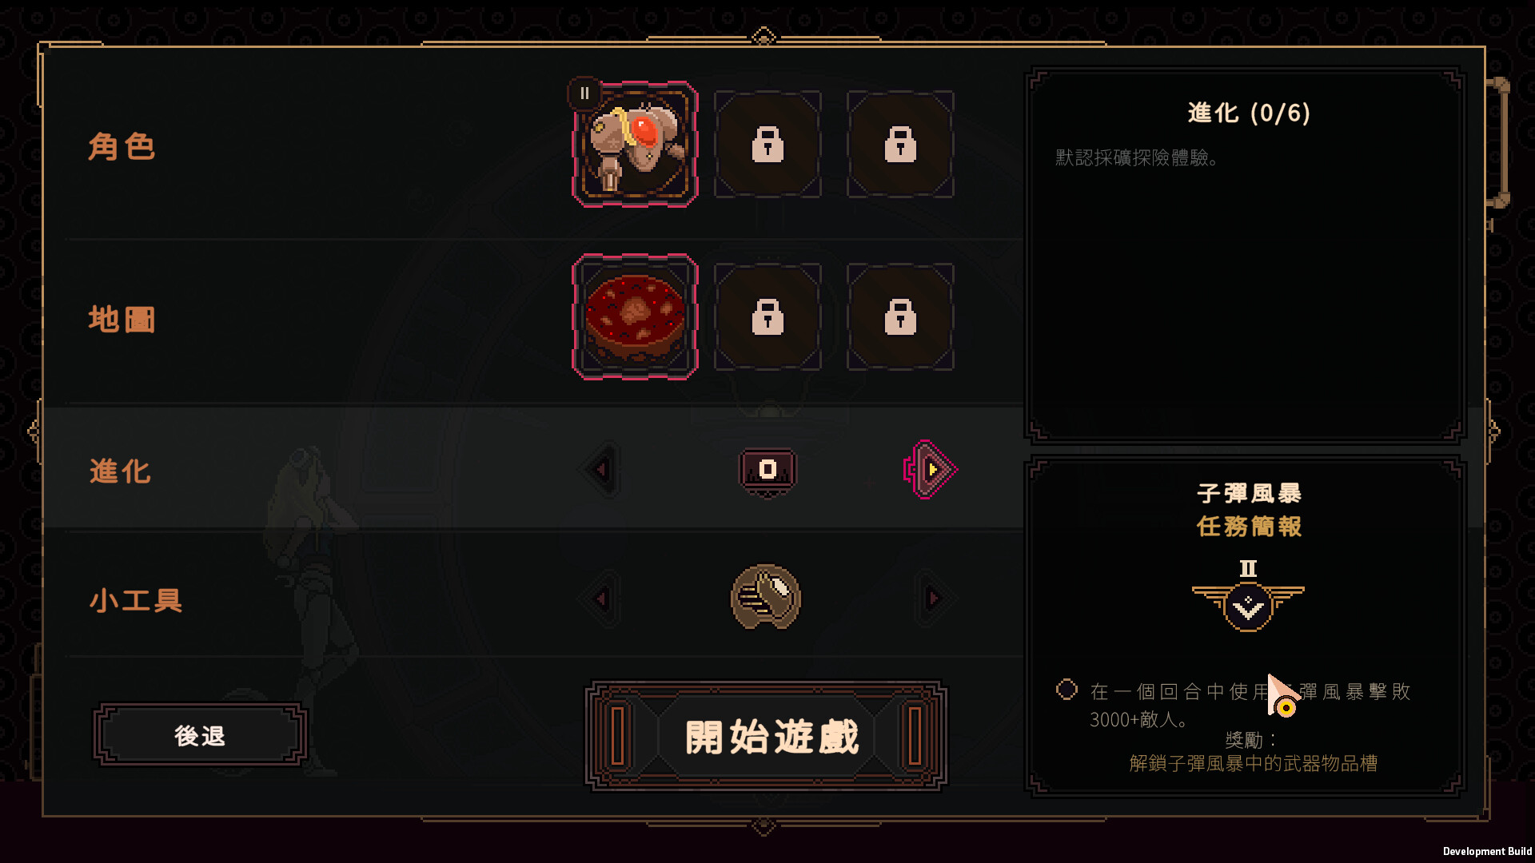Switch to previous 小工具 with left arrow
Viewport: 1535px width, 863px height.
coord(601,599)
